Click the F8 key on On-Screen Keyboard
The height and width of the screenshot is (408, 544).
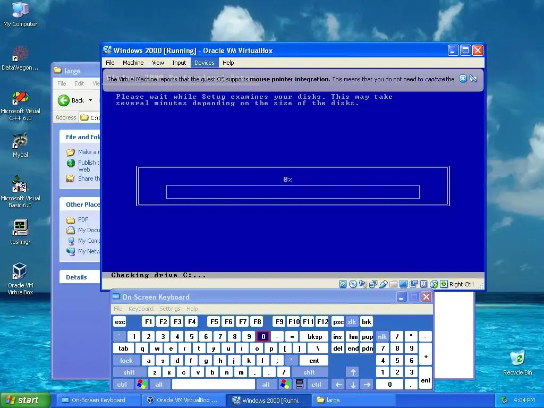257,321
